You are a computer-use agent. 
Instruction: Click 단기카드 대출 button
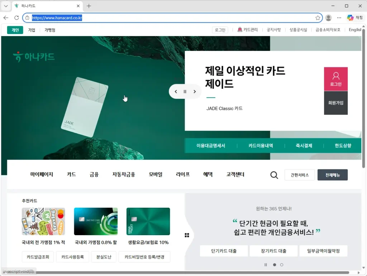point(224,251)
